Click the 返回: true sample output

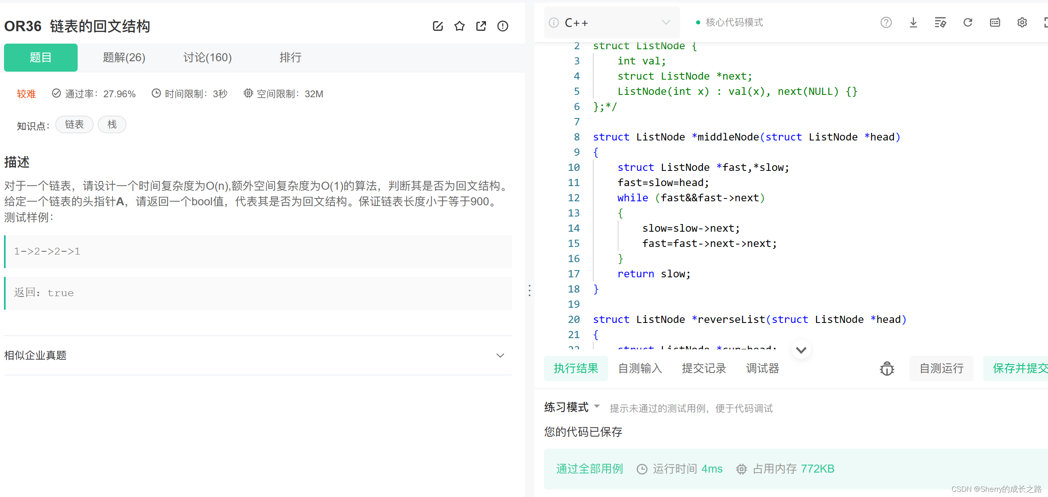[44, 293]
